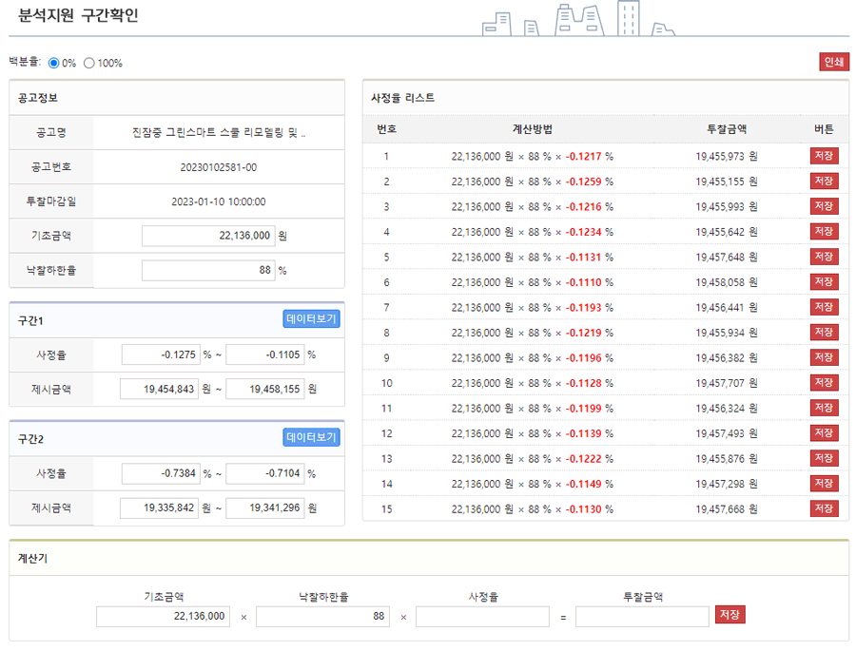Click the empty 투찰금액 calculator field

click(642, 617)
